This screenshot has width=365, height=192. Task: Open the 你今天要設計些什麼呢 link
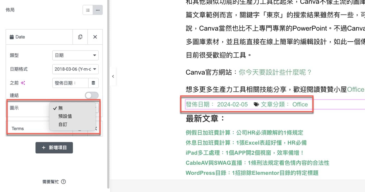click(275, 72)
